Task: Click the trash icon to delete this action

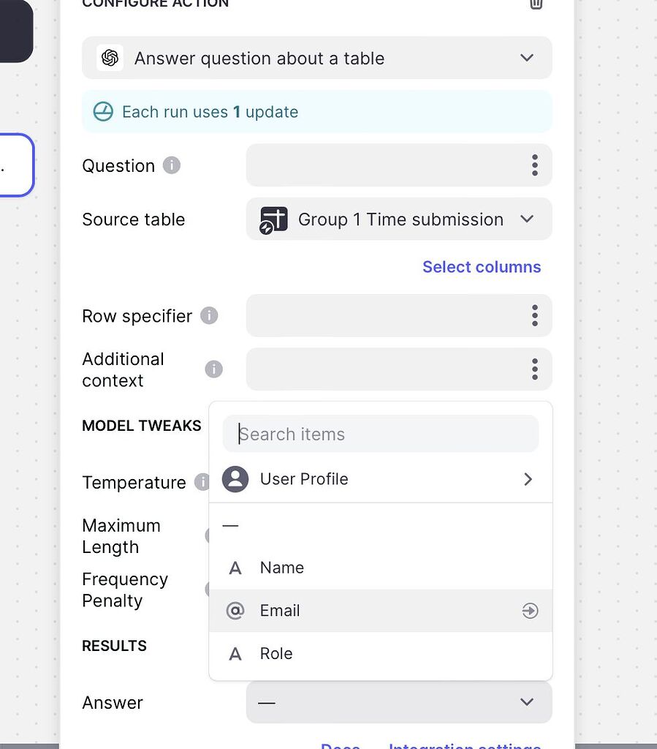Action: coord(536,4)
